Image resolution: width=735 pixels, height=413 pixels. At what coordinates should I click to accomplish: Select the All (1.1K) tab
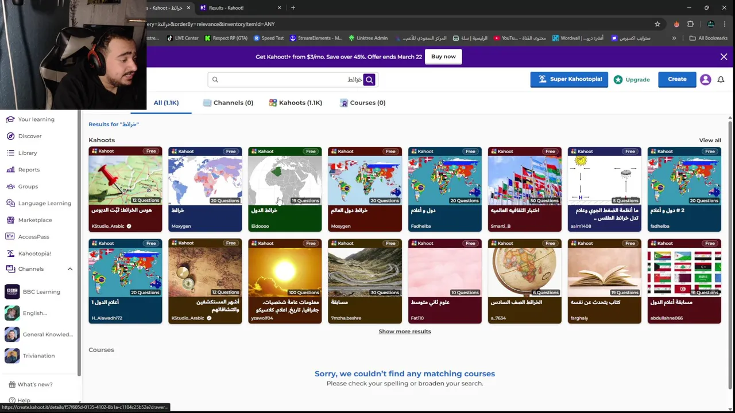(x=166, y=103)
